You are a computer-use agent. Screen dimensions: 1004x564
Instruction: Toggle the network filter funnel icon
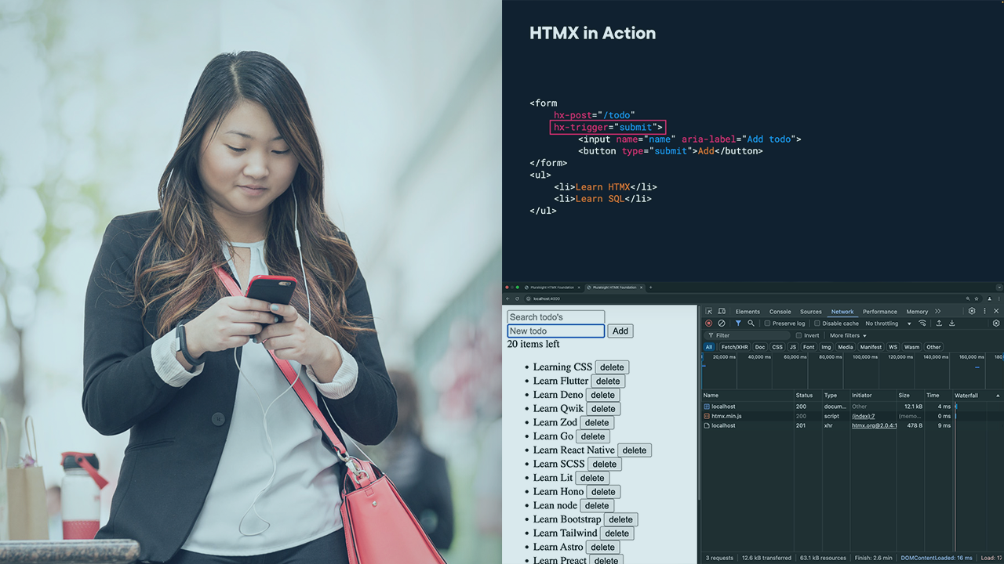click(738, 324)
